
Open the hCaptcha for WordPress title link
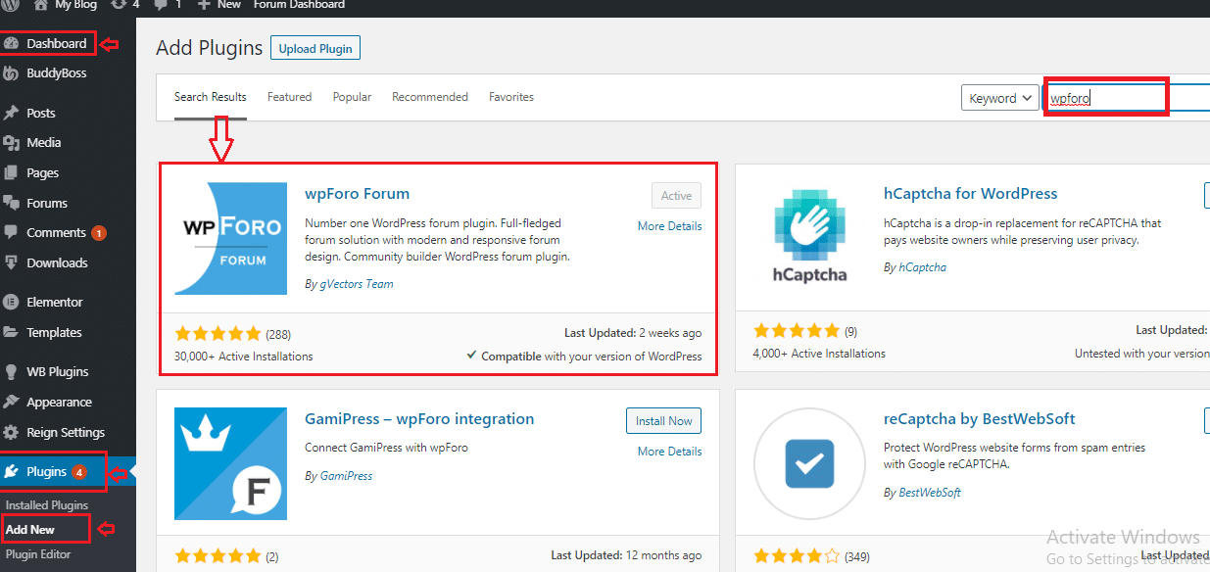971,194
